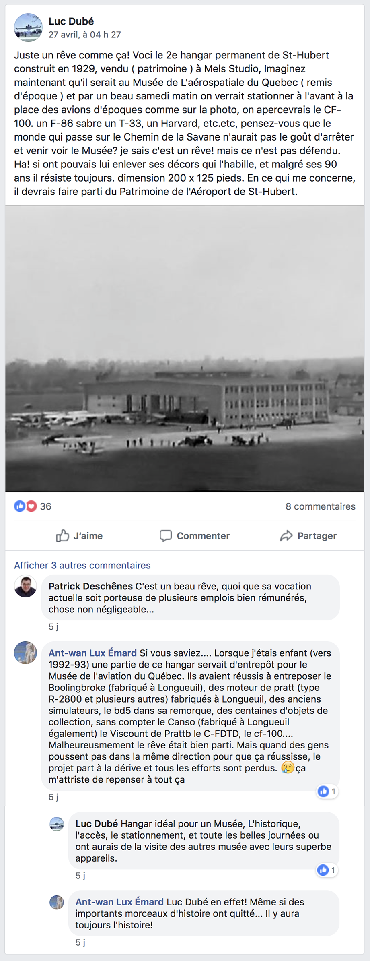Click Luc Dubé's profile picture at post top
The height and width of the screenshot is (961, 370).
pos(28,28)
